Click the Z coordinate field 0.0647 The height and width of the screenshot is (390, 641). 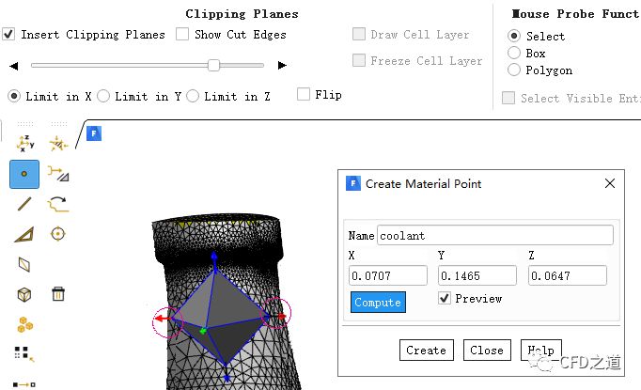tap(568, 275)
